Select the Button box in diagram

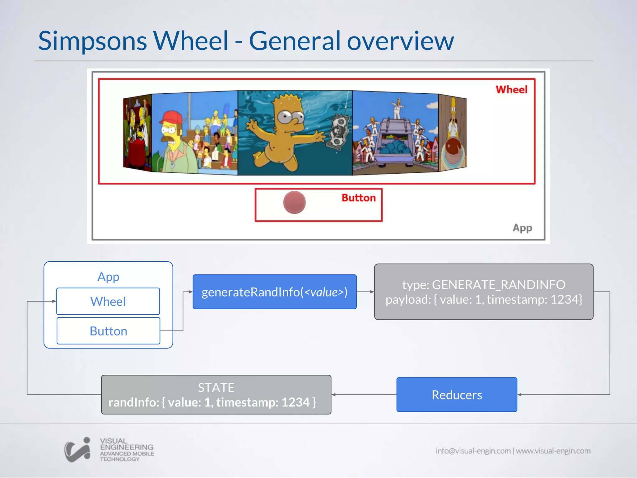pos(108,331)
